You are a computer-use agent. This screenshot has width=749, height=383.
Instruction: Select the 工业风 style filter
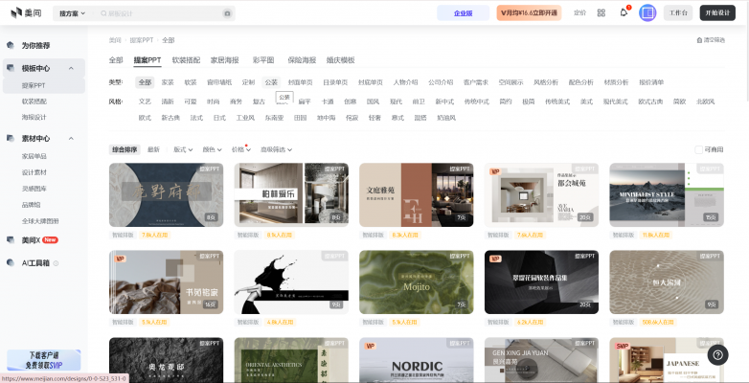click(245, 118)
